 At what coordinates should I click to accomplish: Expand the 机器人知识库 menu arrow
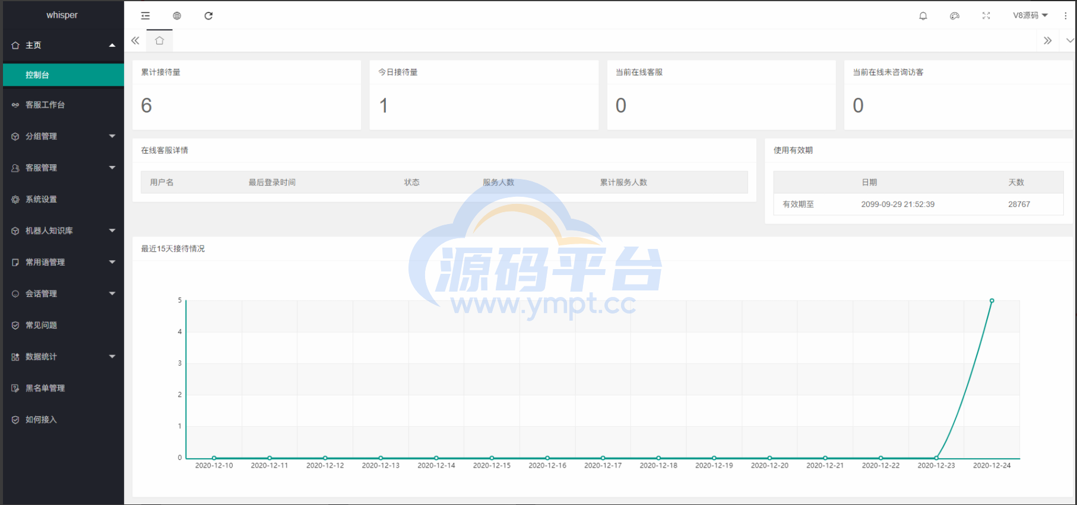click(x=112, y=231)
